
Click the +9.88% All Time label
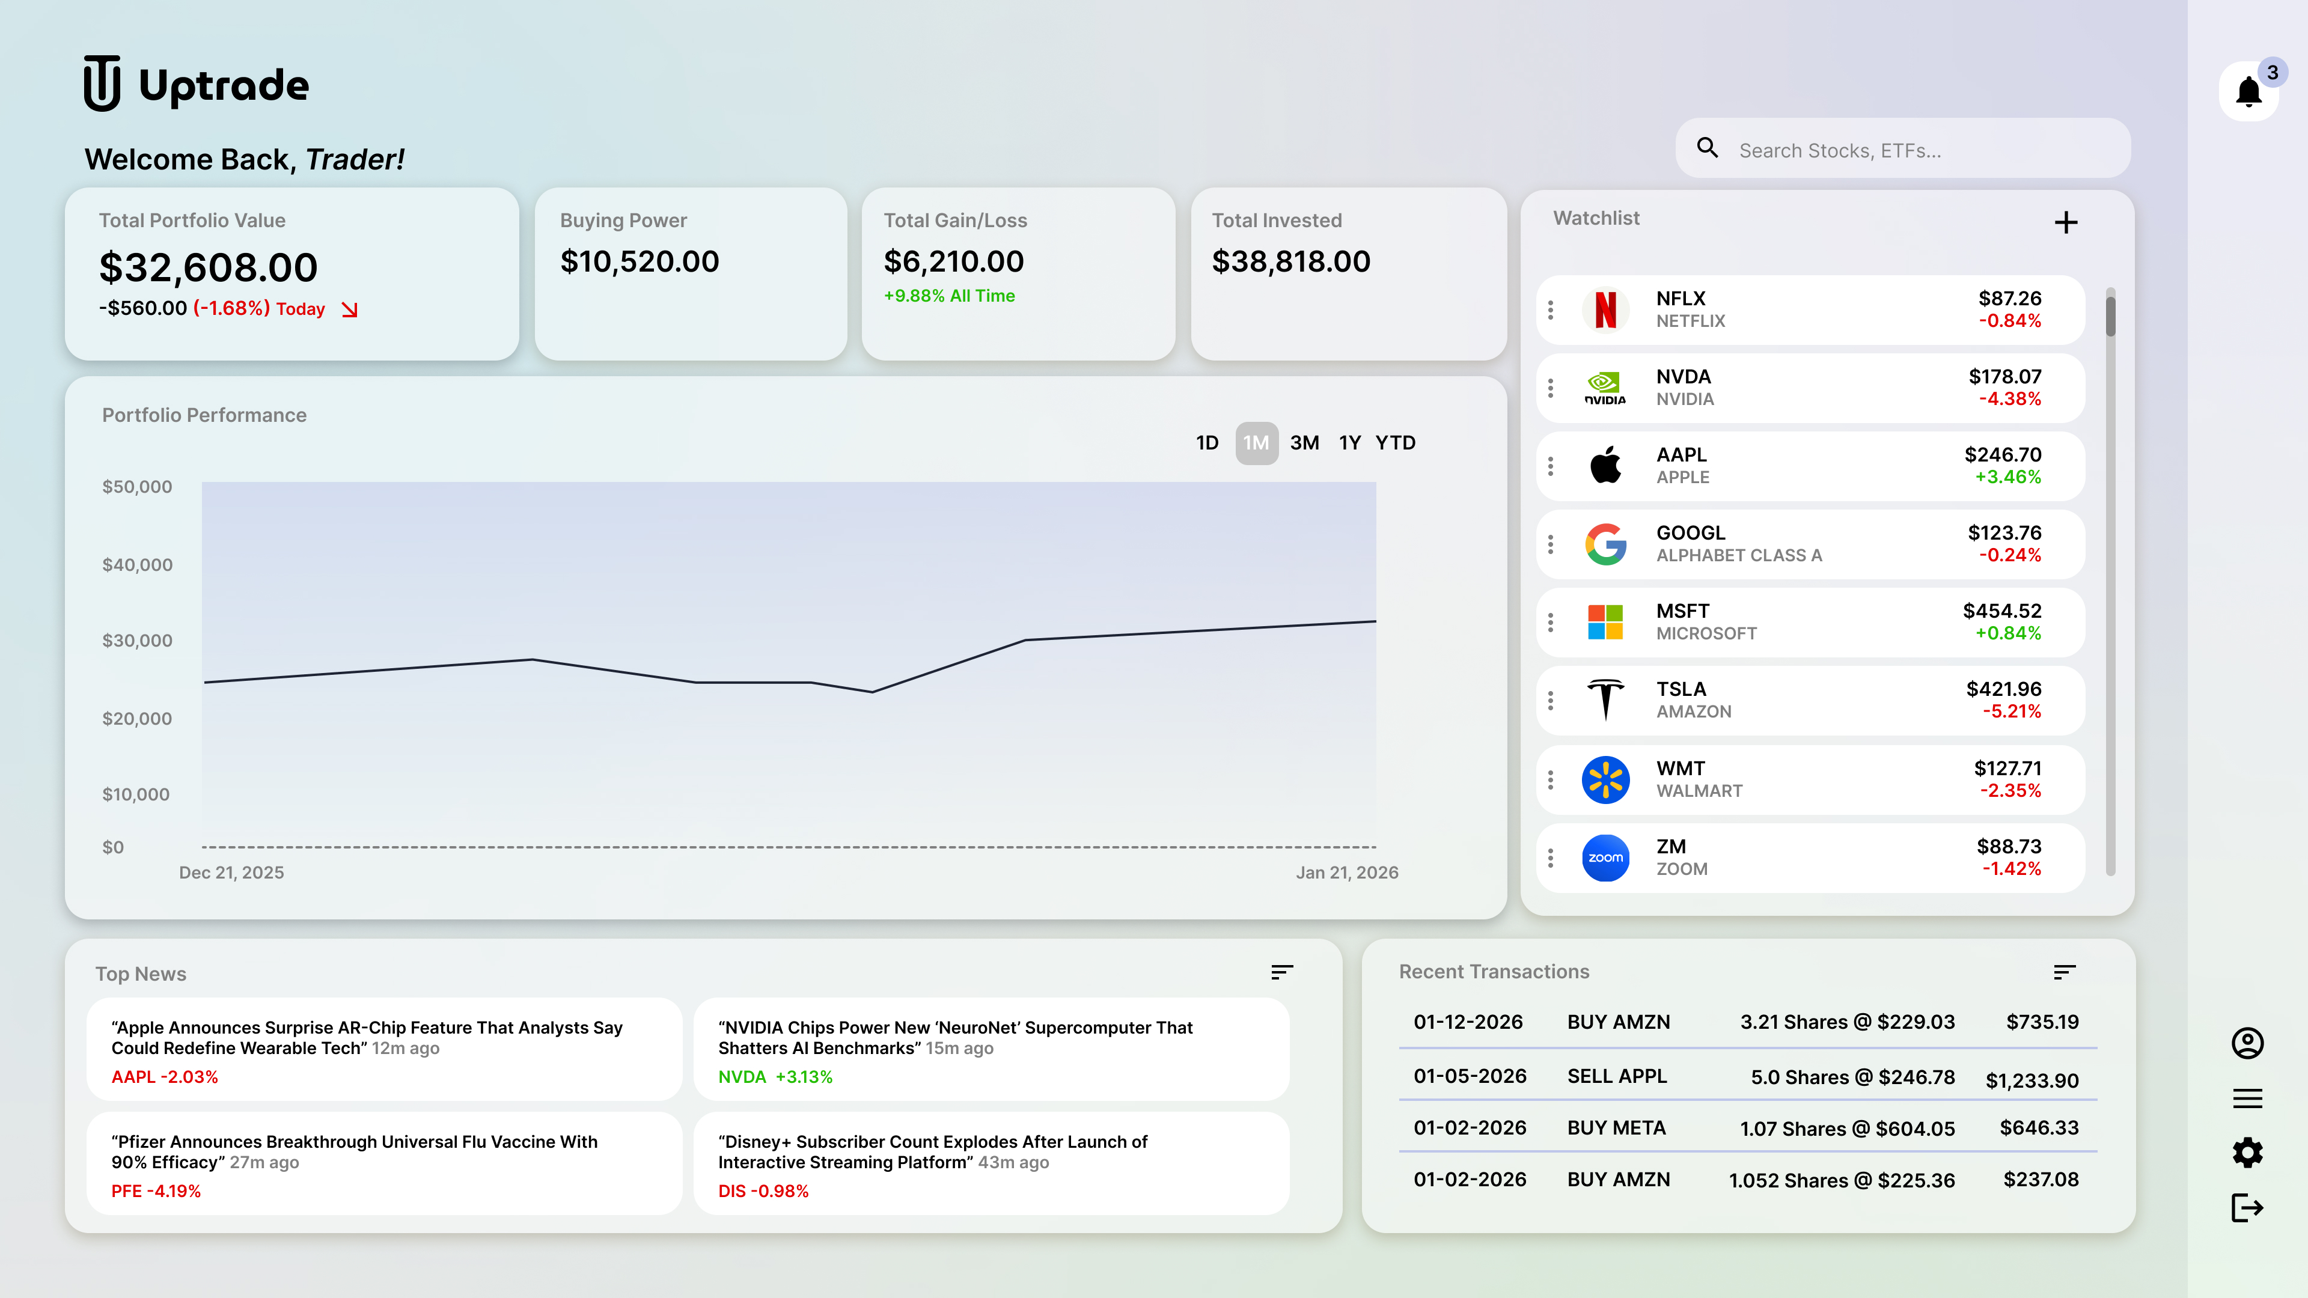949,296
